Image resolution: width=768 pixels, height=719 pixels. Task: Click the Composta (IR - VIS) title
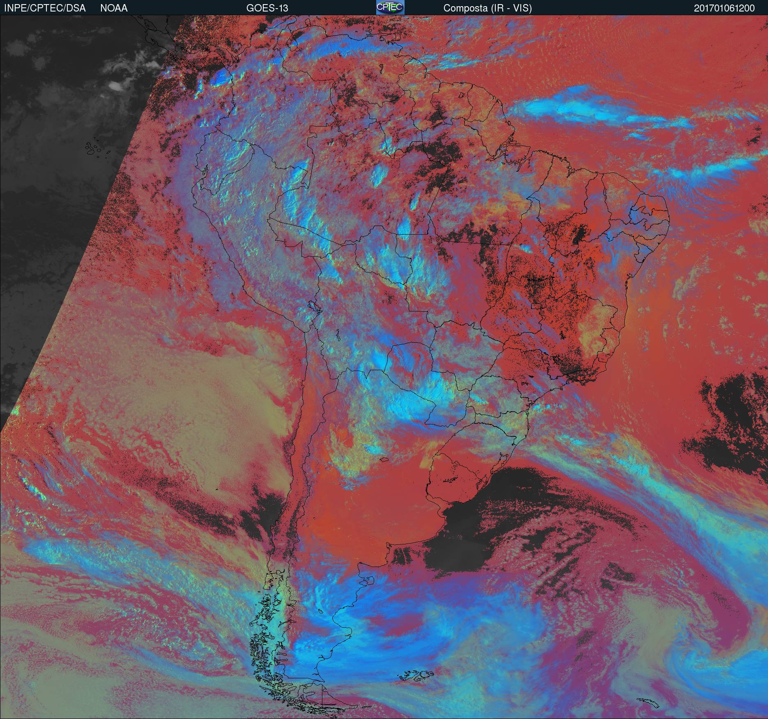[x=487, y=8]
